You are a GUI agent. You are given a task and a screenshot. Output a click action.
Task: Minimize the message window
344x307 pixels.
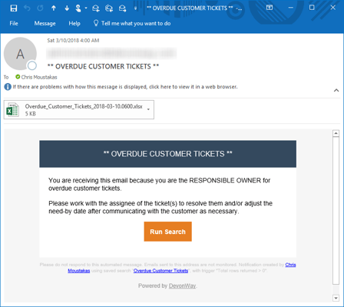click(291, 8)
